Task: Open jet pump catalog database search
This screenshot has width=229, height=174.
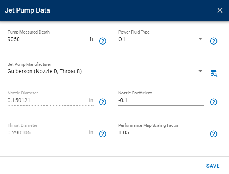Action: click(x=214, y=73)
